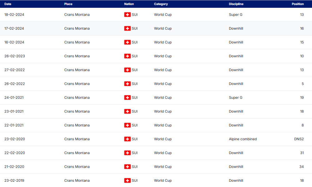Click Swiss flag in 26-02-2023 row
Image resolution: width=312 pixels, height=187 pixels.
(127, 56)
